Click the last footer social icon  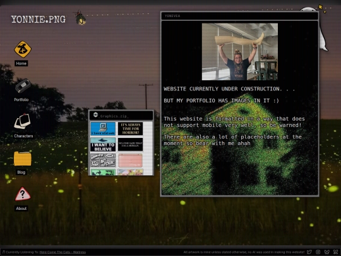[336, 252]
